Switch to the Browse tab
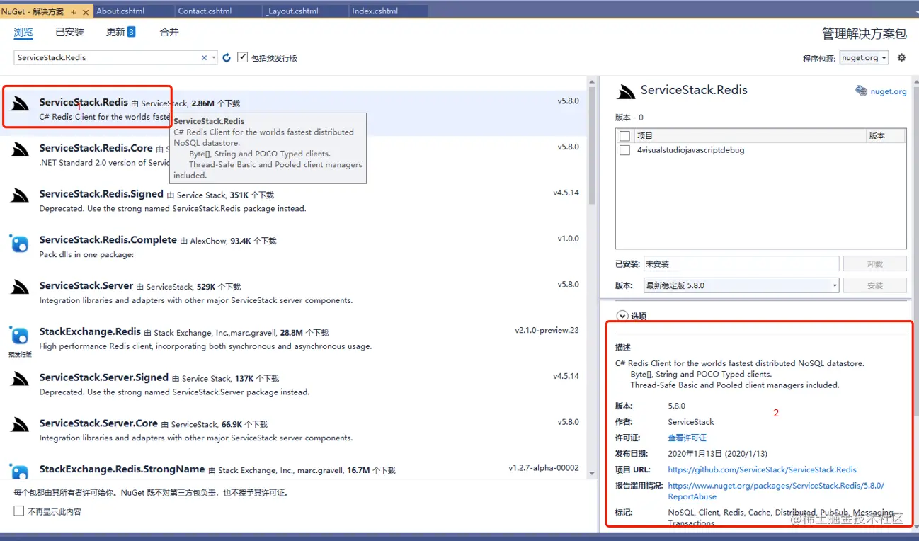The image size is (919, 541). click(x=23, y=32)
